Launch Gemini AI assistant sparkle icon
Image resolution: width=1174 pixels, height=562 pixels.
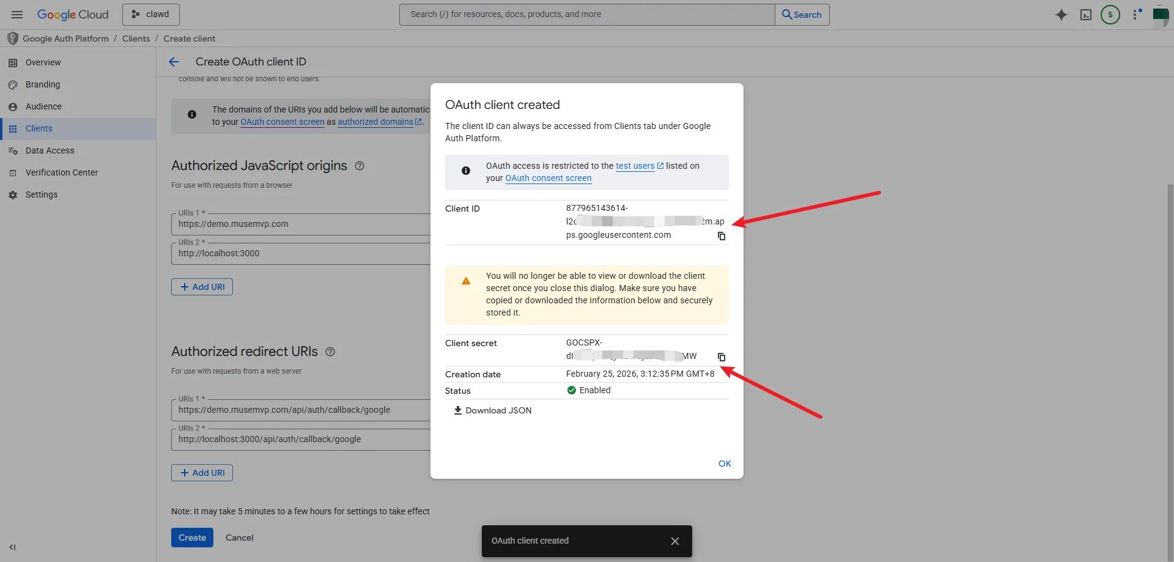click(1061, 15)
